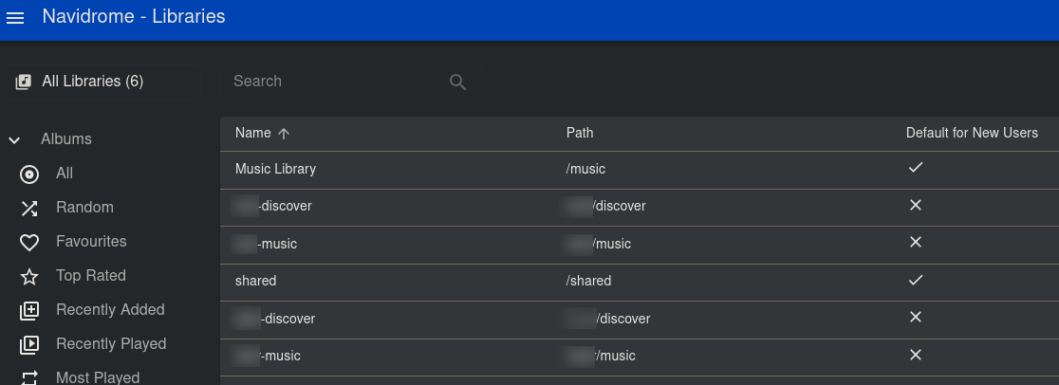This screenshot has height=385, width=1059.
Task: Click the library Search input field
Action: click(332, 82)
